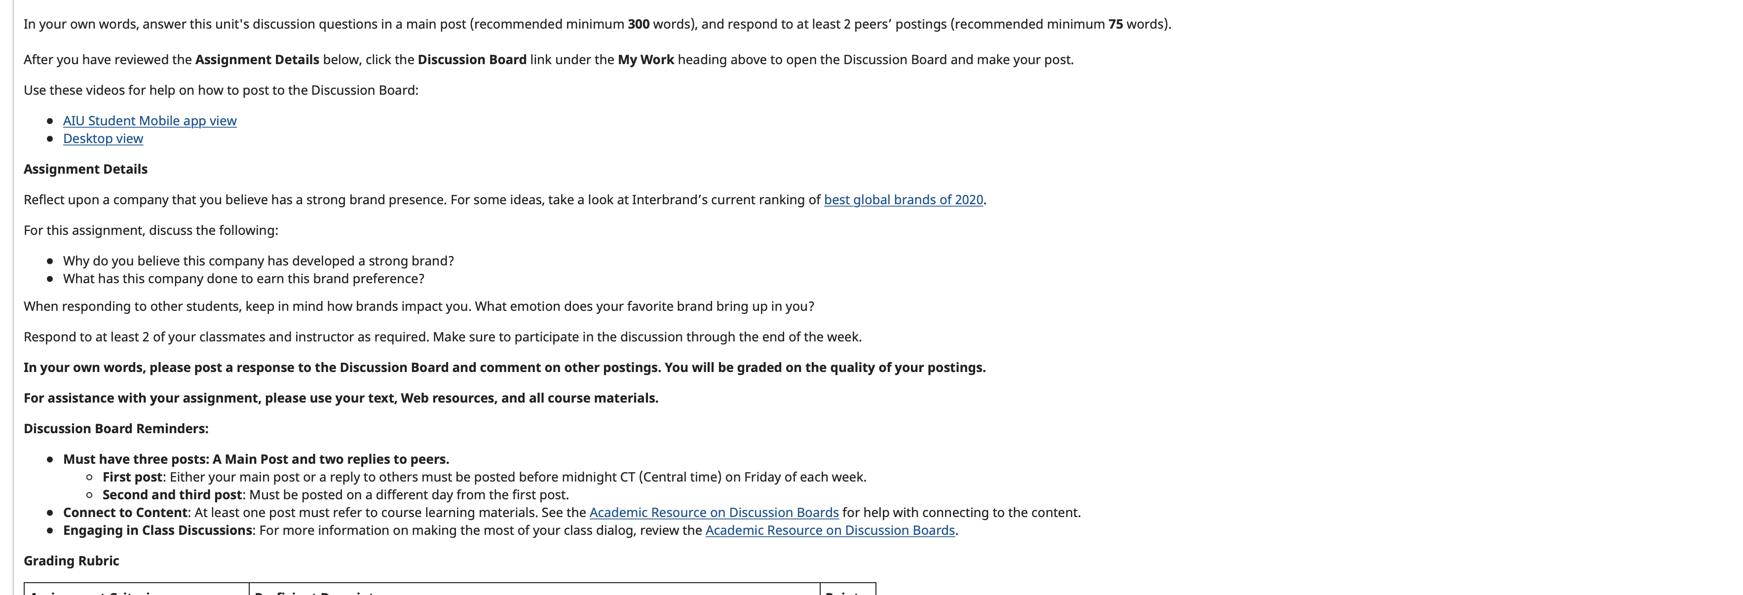Click the question about earning brand preference
Screen dimensions: 1743x595
click(244, 279)
